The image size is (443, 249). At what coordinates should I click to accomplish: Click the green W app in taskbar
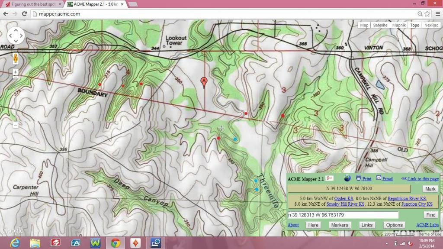(95, 243)
